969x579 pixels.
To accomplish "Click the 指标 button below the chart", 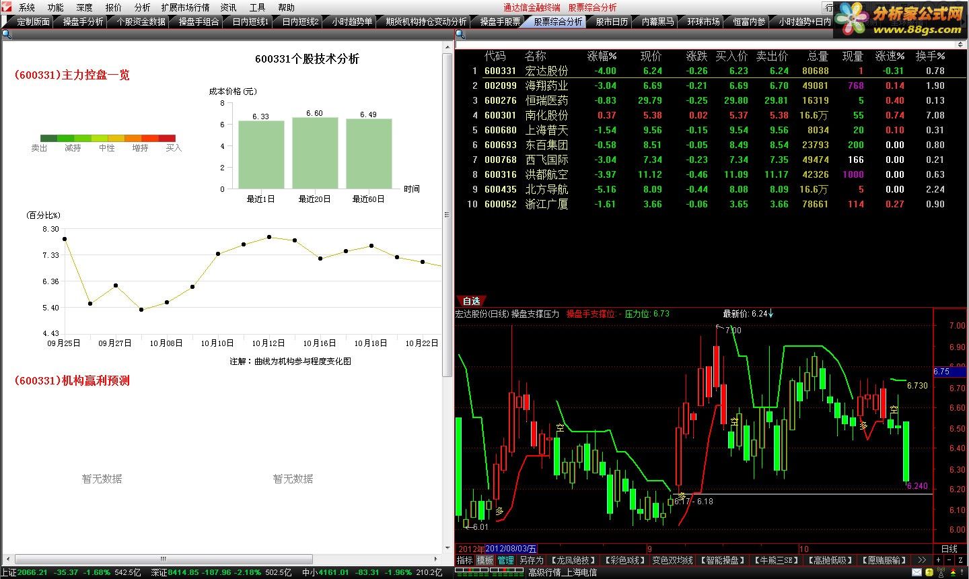I will coord(465,560).
